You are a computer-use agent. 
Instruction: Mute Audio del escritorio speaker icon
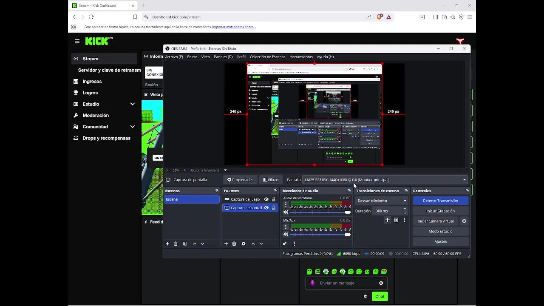[x=286, y=212]
